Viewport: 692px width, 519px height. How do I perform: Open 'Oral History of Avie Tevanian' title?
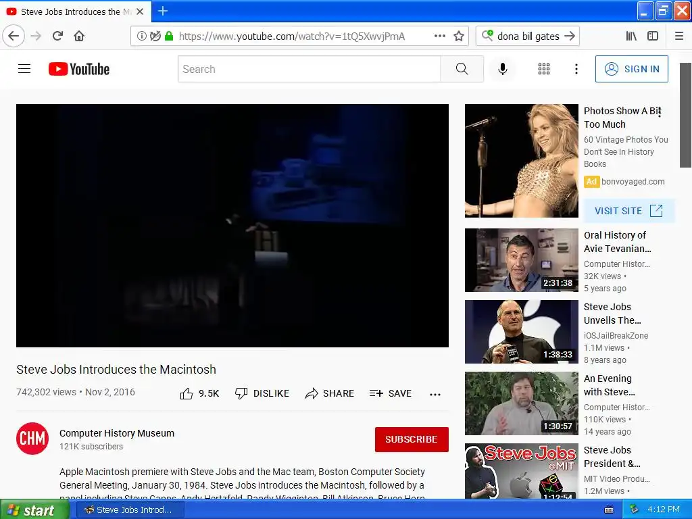(x=618, y=242)
